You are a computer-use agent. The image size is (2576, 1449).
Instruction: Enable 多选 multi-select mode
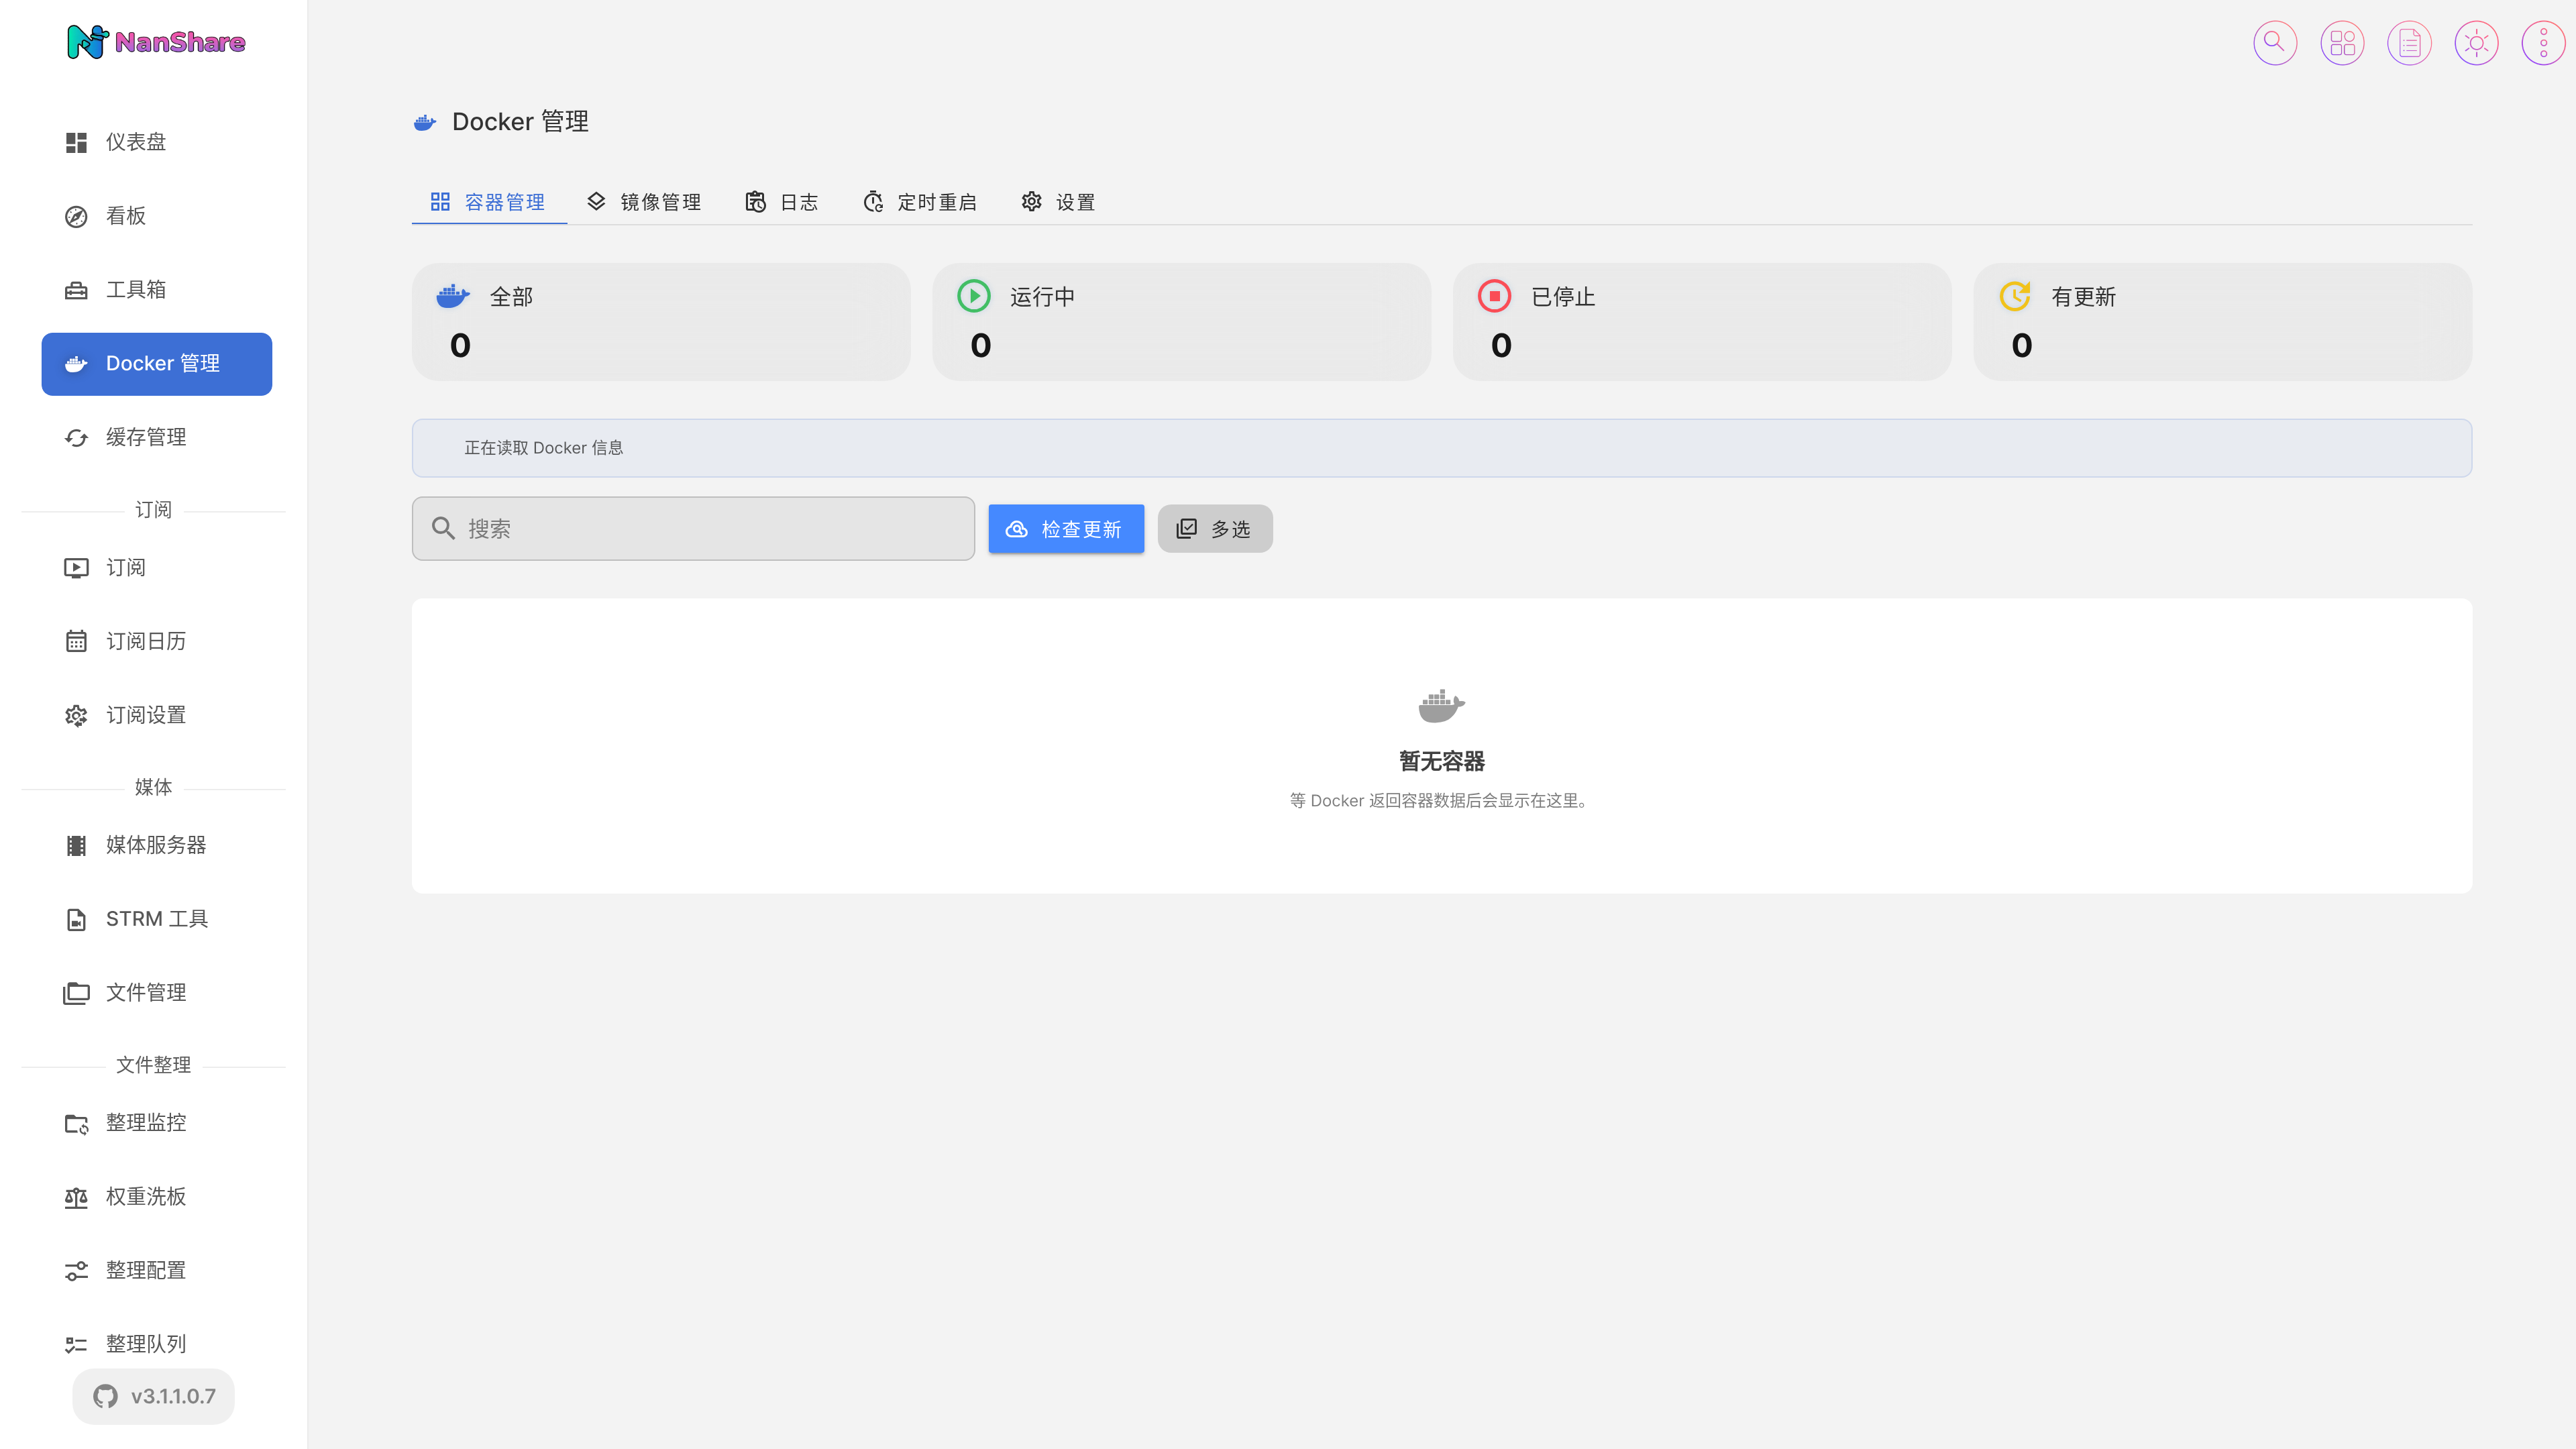(x=1215, y=529)
